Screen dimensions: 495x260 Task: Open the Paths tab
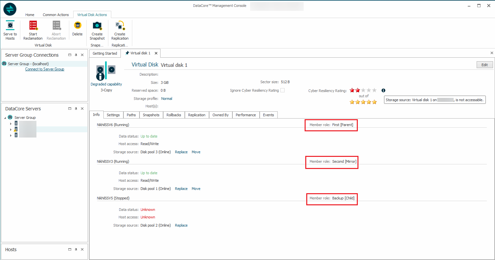coord(131,115)
